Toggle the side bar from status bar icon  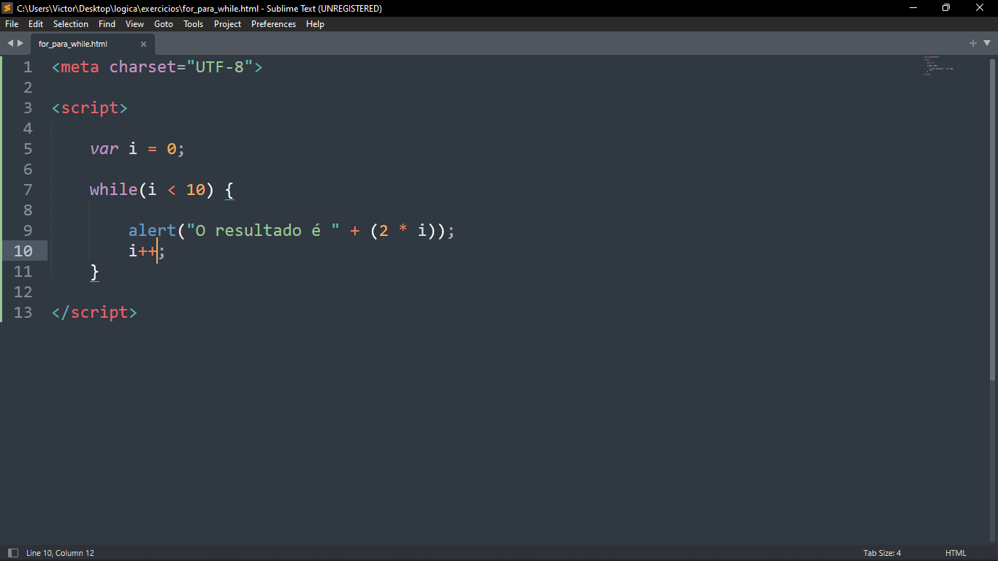[x=12, y=553]
